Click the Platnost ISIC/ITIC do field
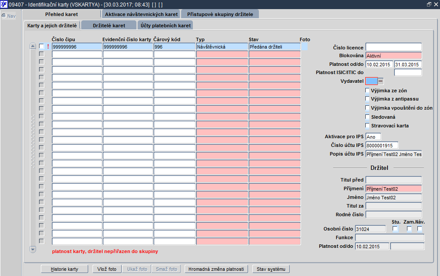This screenshot has width=440, height=276. [408, 72]
